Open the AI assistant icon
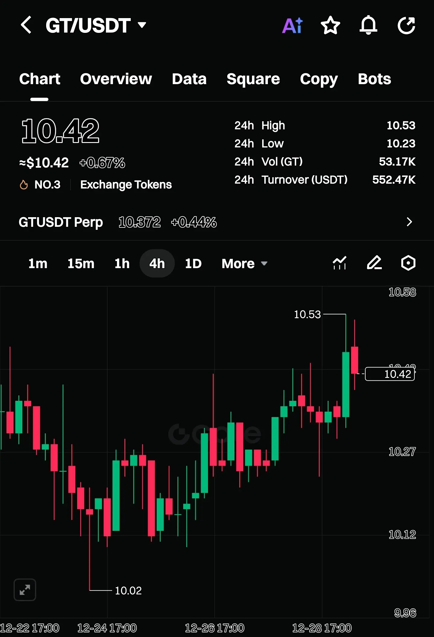 point(292,25)
